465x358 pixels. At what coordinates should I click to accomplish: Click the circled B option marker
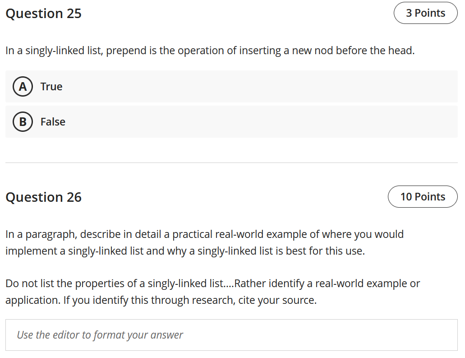tap(22, 121)
